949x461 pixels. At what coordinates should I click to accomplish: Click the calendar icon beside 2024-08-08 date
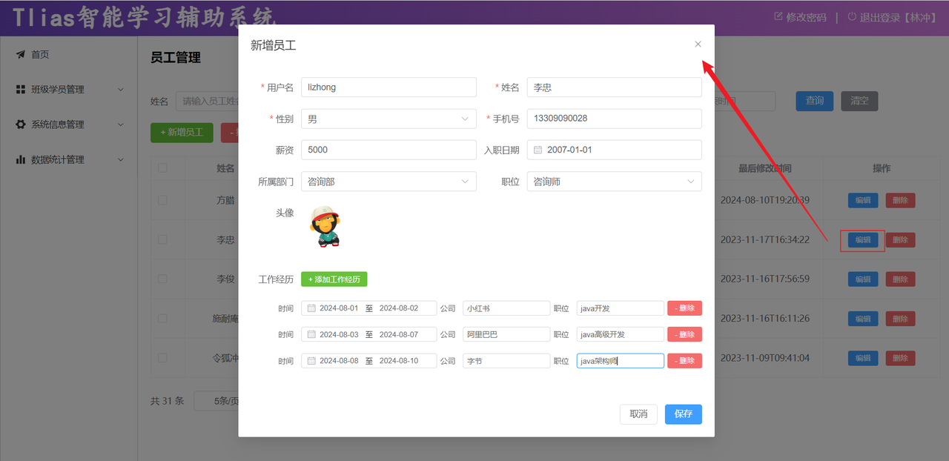click(311, 360)
